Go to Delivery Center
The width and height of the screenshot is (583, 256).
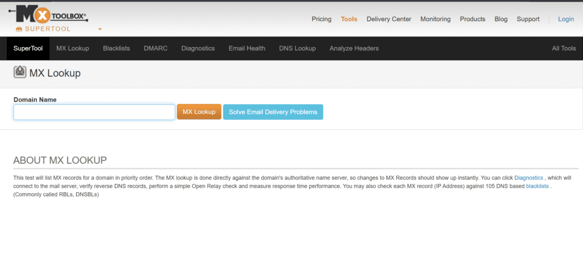[389, 19]
